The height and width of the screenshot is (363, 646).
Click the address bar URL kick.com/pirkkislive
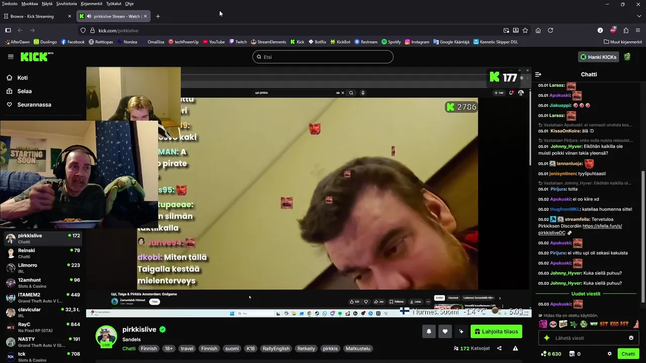coord(118,30)
